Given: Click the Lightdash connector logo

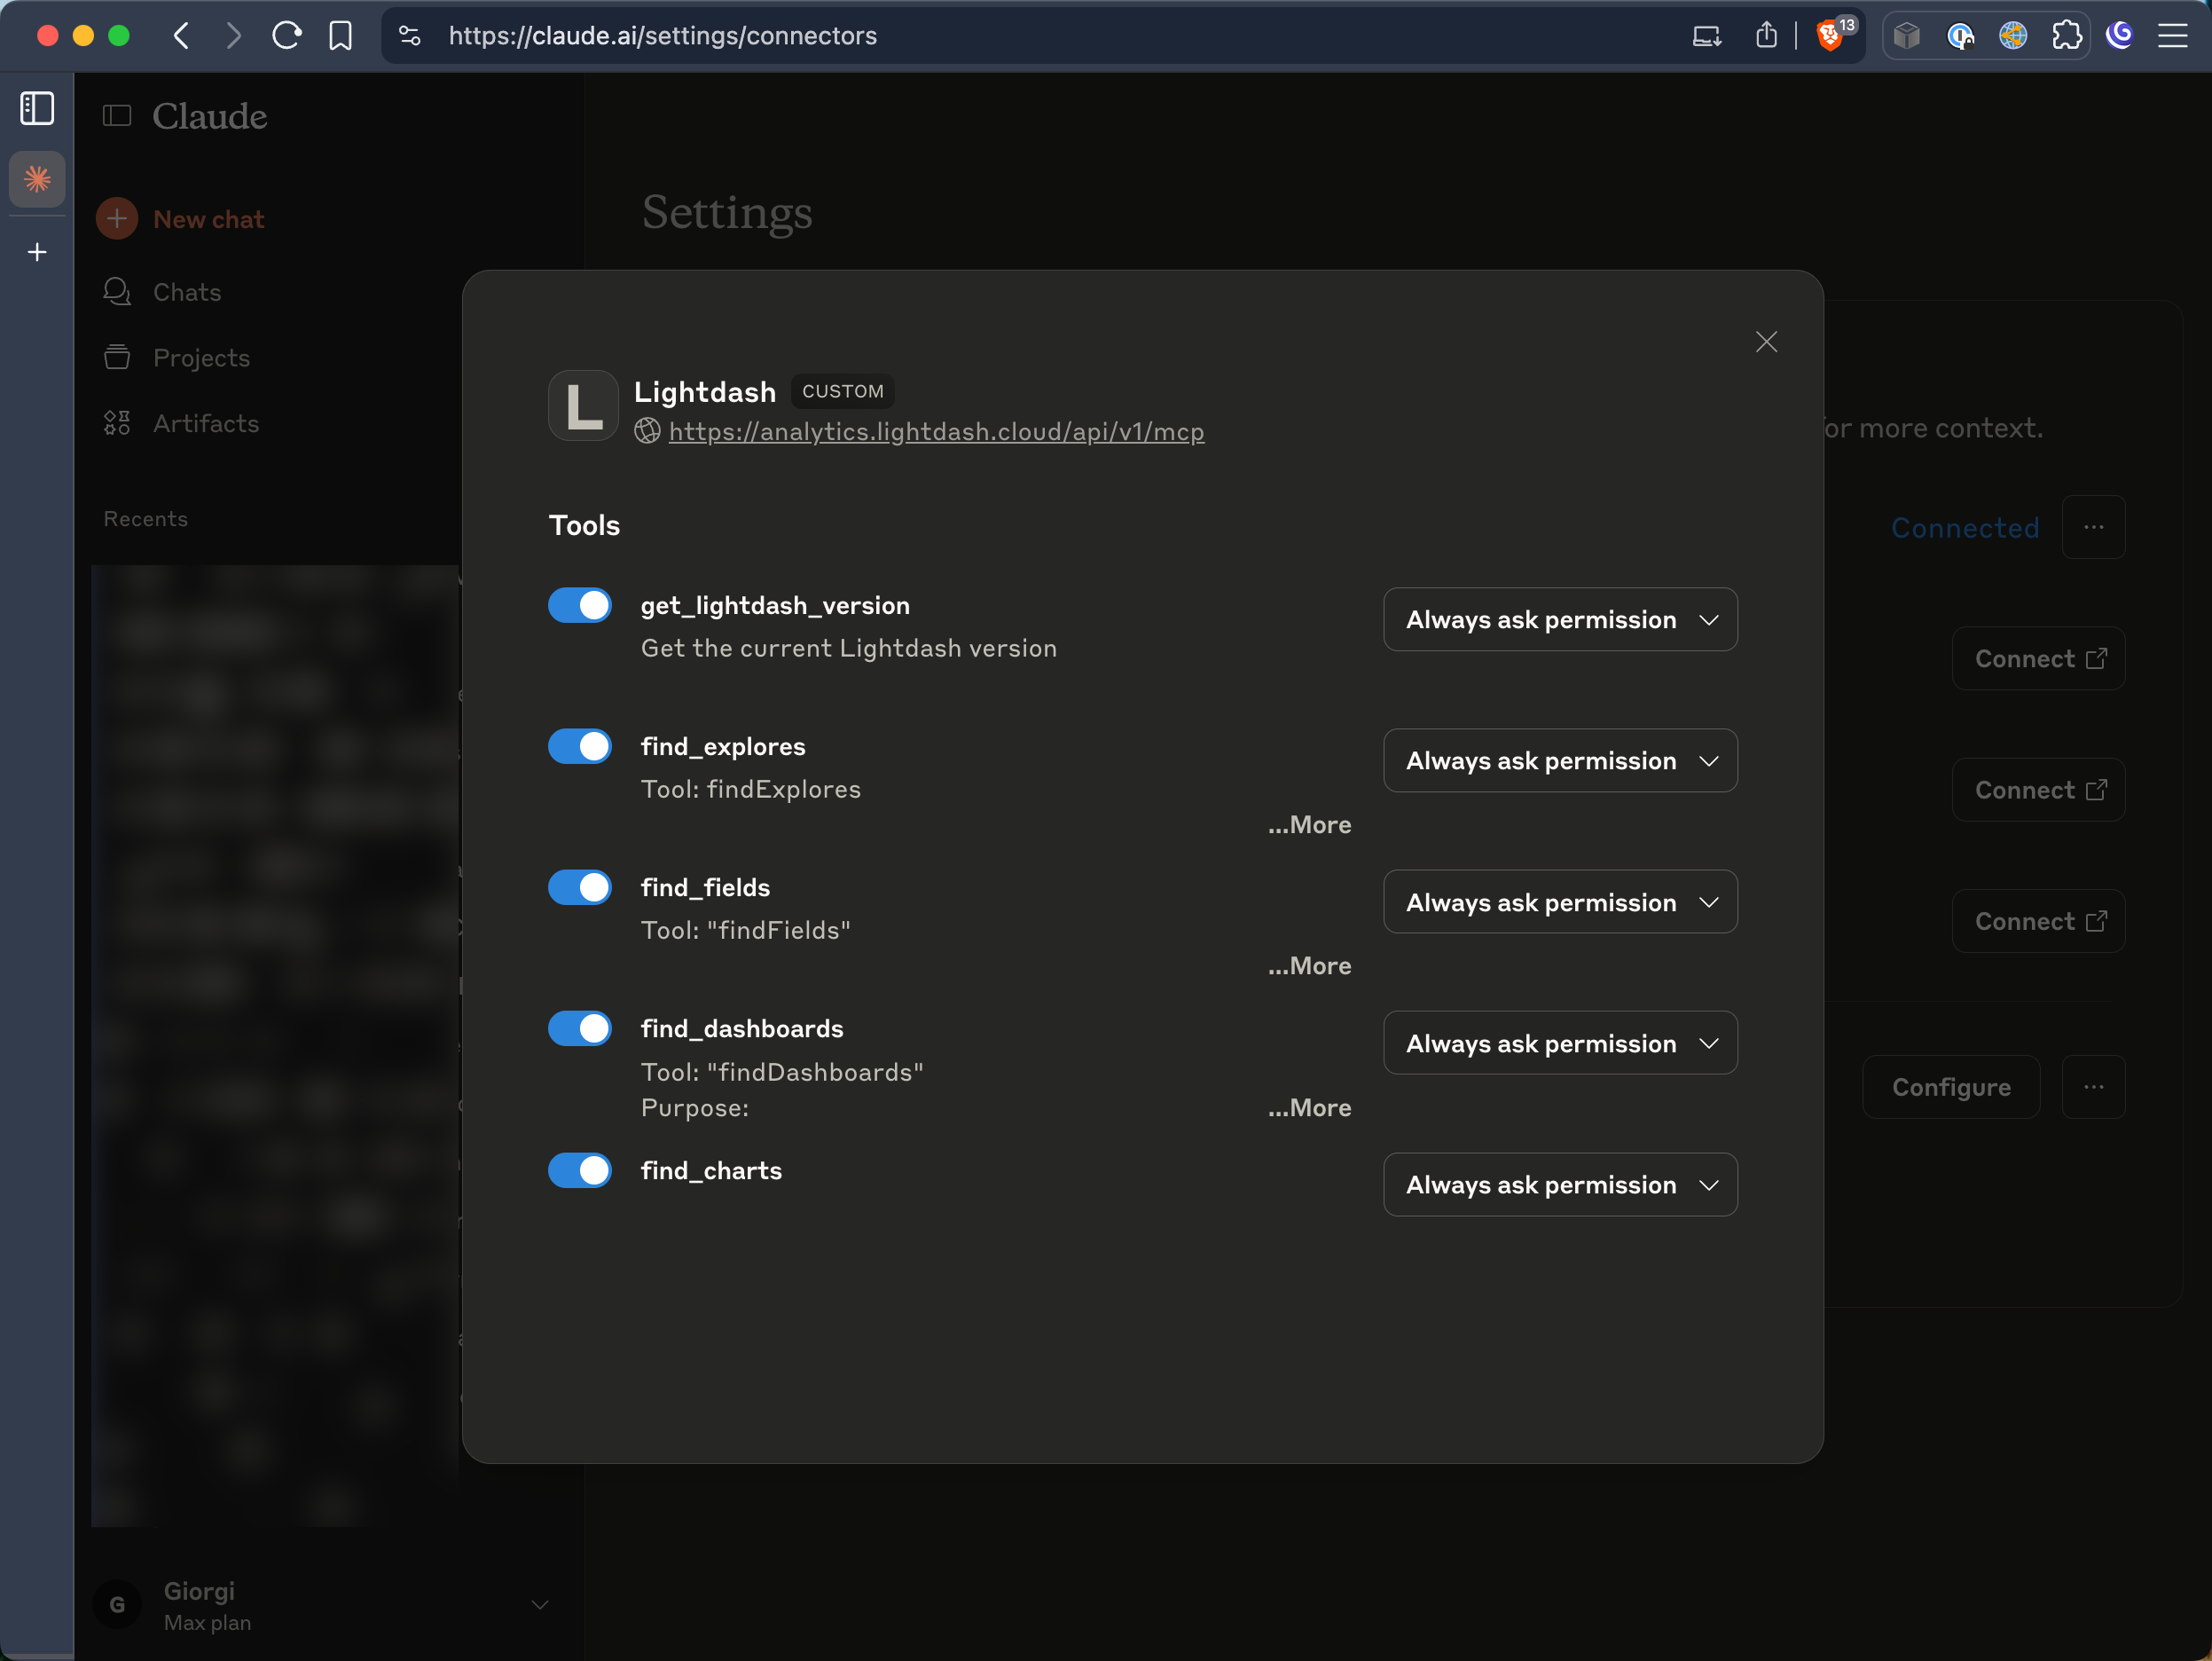Looking at the screenshot, I should [583, 405].
